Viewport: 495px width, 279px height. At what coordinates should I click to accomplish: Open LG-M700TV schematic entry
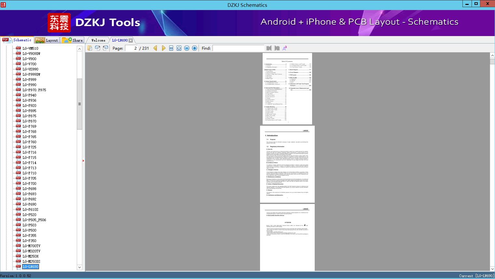[x=31, y=246]
